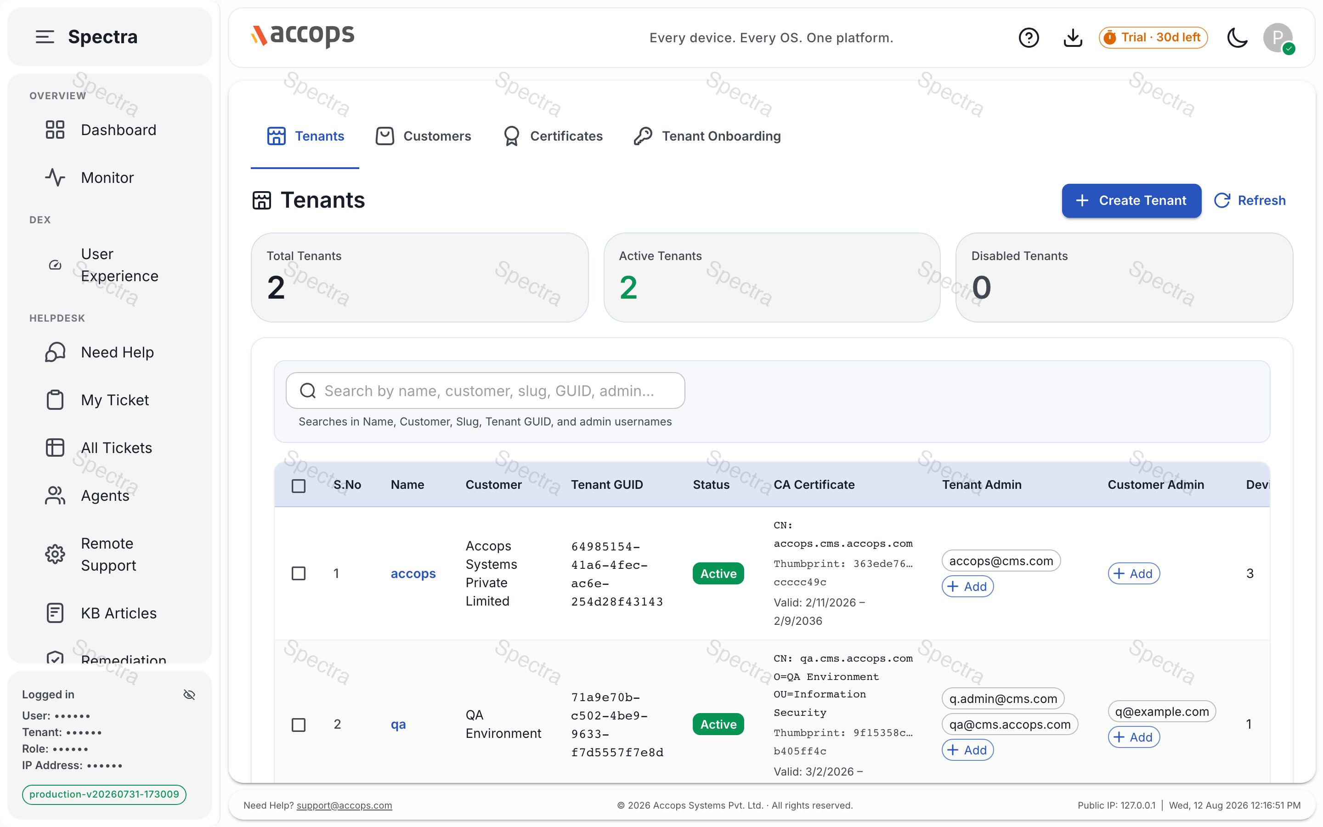Click the Customer column header

493,485
